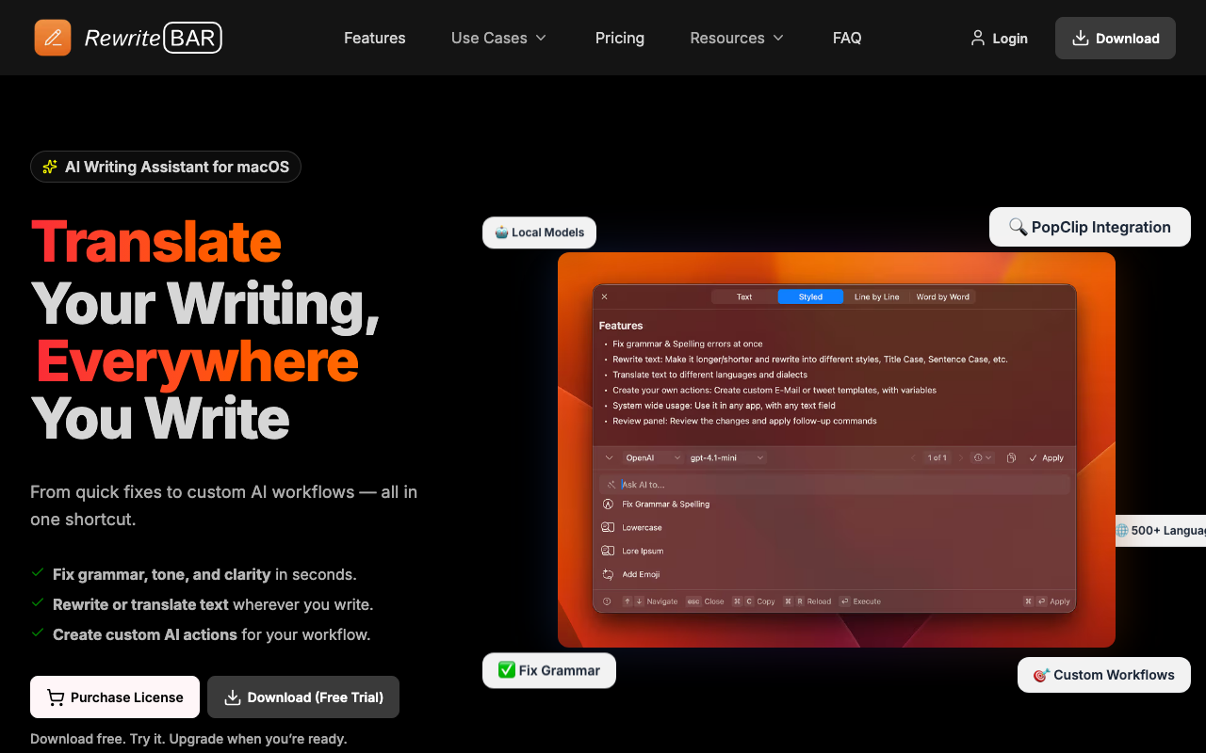Screen dimensions: 1206x753
Task: Click the Fix Grammar & Spelling action icon
Action: [x=609, y=505]
